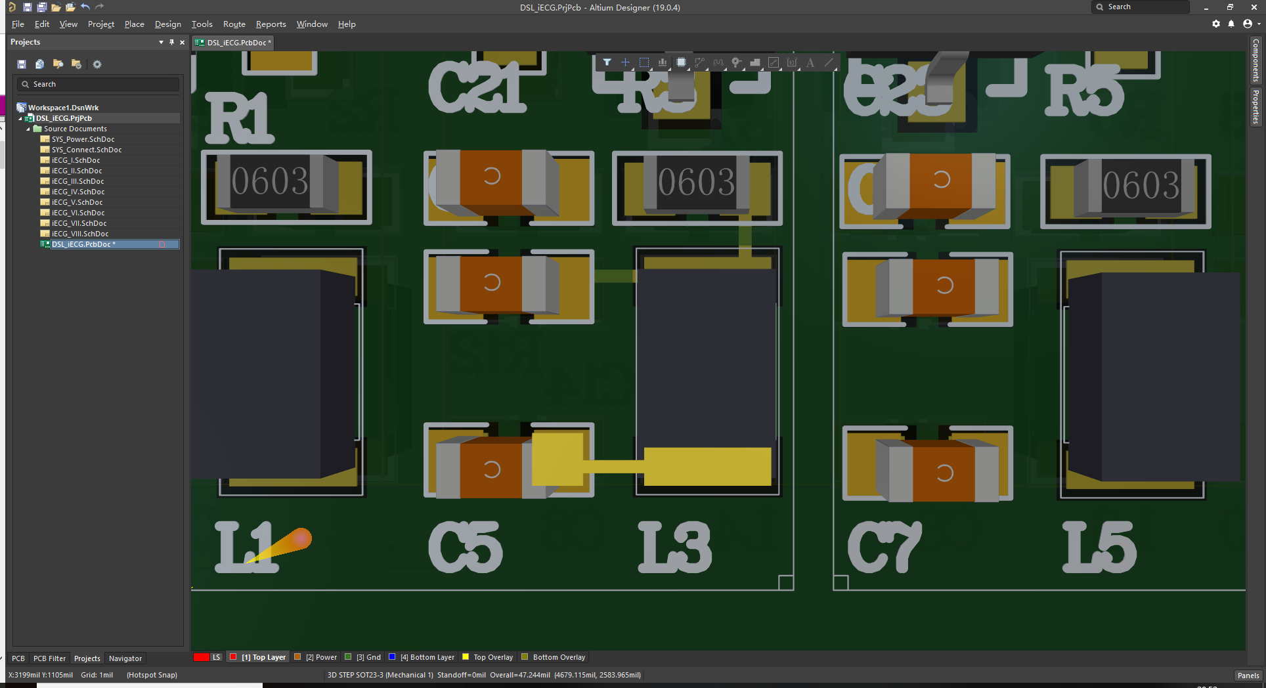Pin the Projects panel with the pin icon
The width and height of the screenshot is (1266, 688).
coord(171,41)
